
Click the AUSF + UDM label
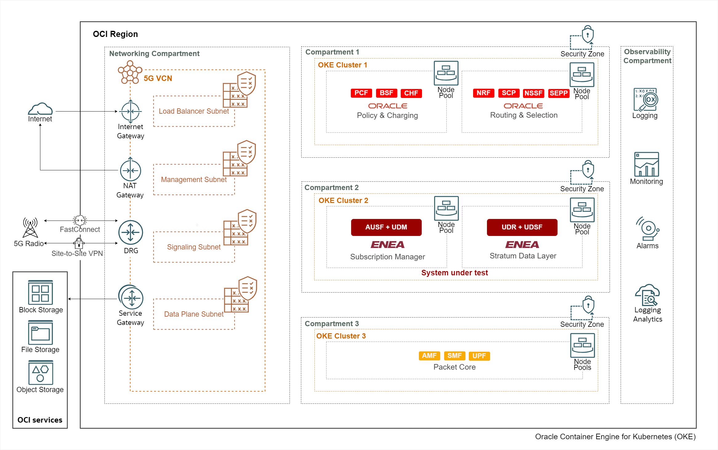pyautogui.click(x=386, y=227)
